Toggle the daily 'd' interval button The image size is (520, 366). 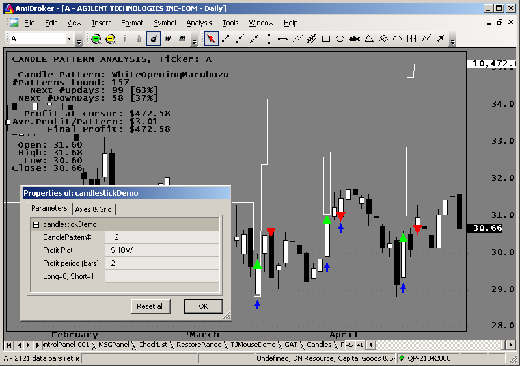click(154, 38)
